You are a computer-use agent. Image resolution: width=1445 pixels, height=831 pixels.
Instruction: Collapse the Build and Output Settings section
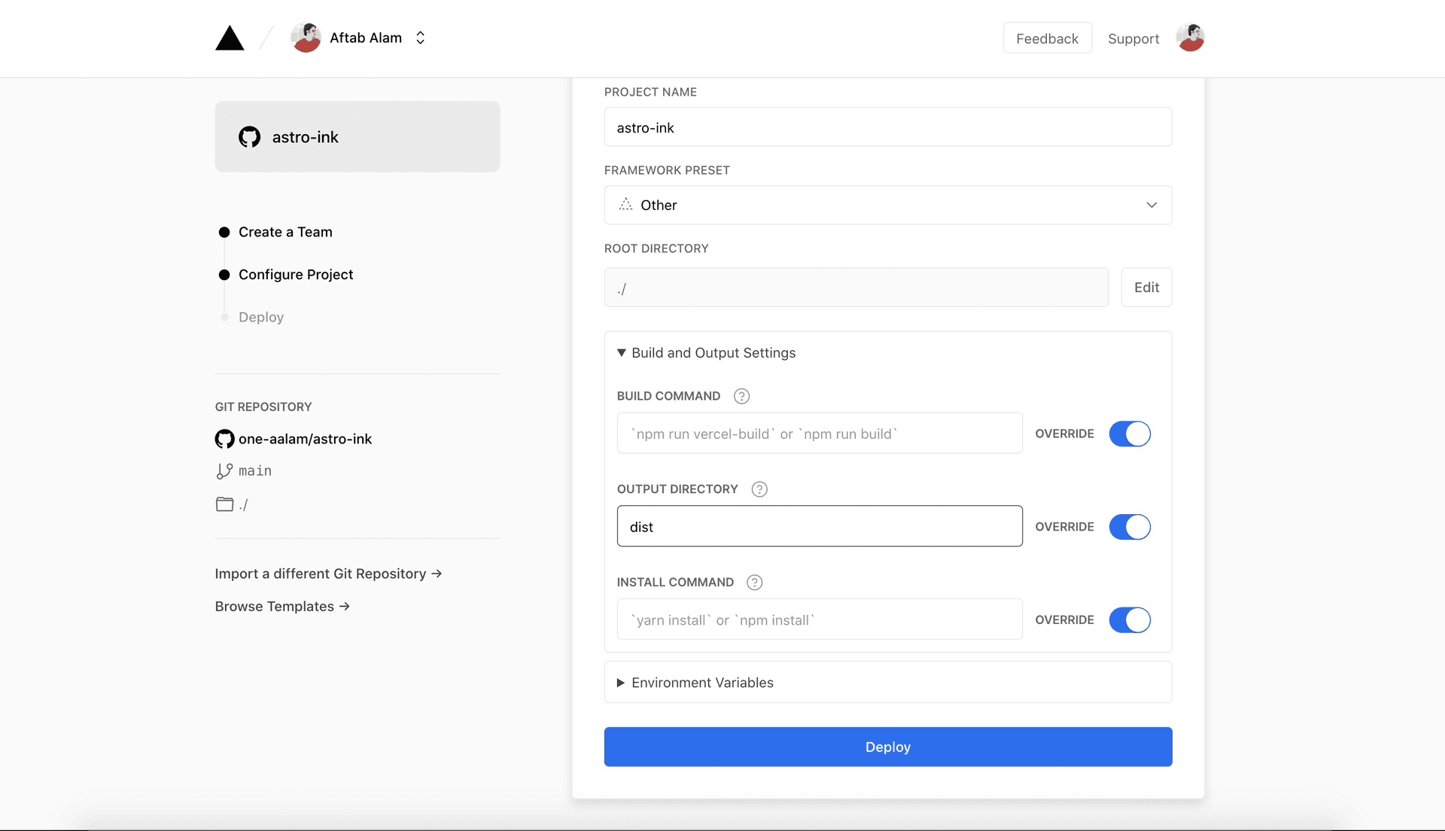(706, 353)
